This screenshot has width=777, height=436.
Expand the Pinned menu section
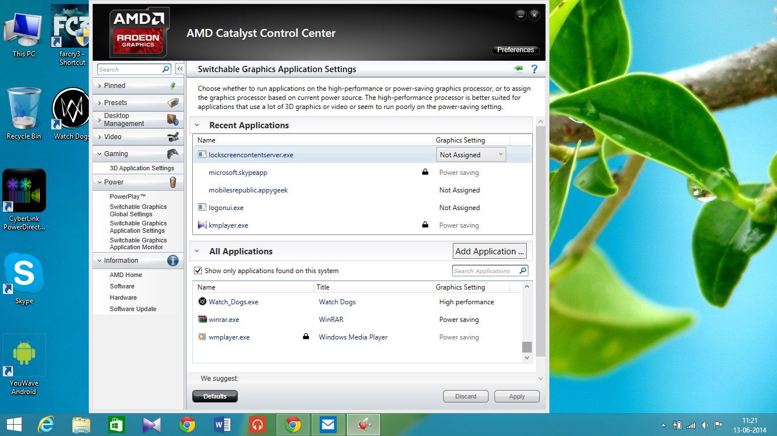pos(100,86)
